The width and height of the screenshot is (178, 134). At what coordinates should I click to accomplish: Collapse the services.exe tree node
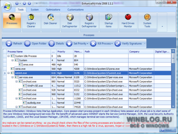pyautogui.click(x=12, y=77)
